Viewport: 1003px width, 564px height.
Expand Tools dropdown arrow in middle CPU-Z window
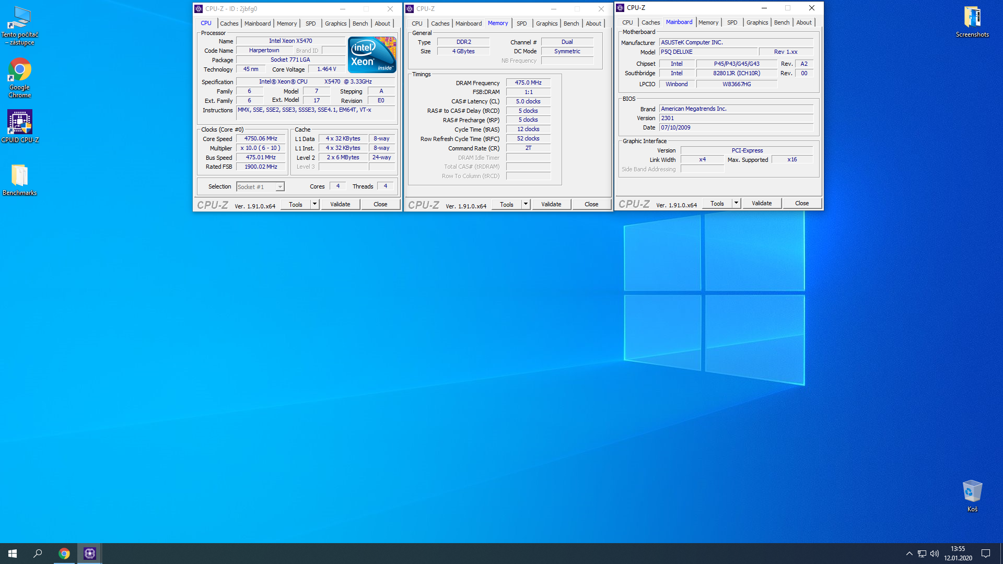click(x=526, y=204)
